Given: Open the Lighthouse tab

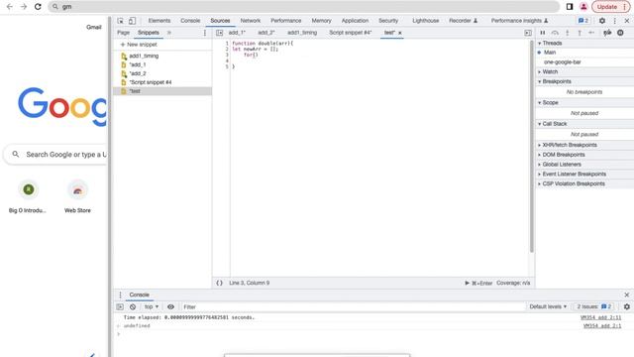Looking at the screenshot, I should pyautogui.click(x=425, y=21).
